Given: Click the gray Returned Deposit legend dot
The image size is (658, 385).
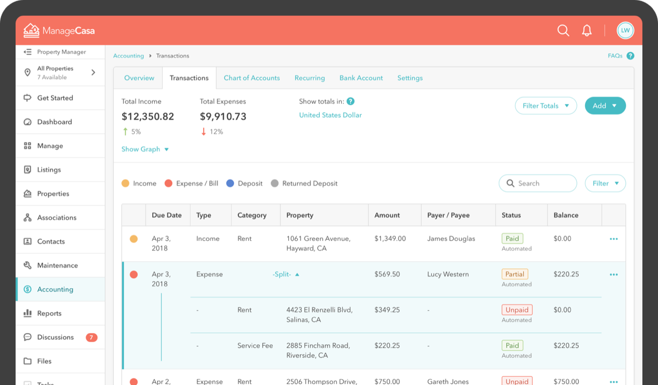Looking at the screenshot, I should (x=275, y=183).
